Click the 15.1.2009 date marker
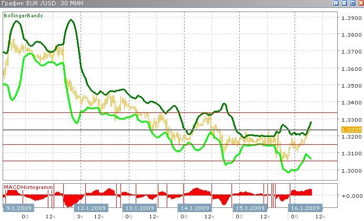 248,207
